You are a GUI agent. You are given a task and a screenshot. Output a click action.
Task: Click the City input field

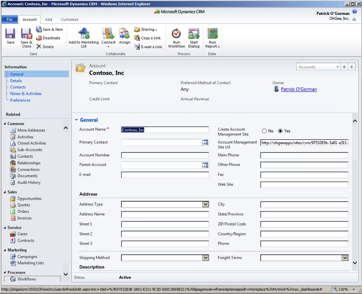[x=304, y=204]
